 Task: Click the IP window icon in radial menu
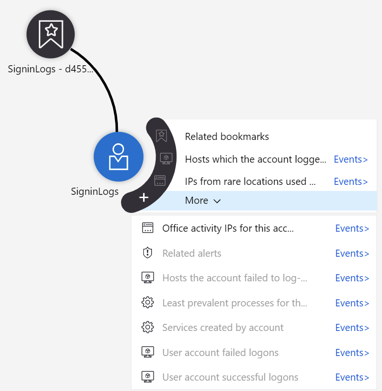pos(160,181)
